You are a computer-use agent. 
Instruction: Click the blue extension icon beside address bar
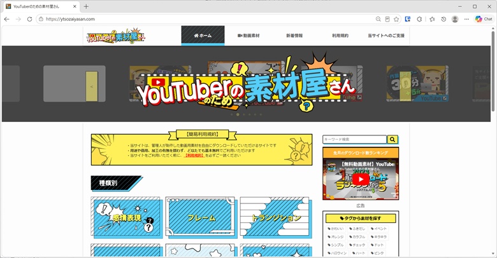pyautogui.click(x=408, y=19)
